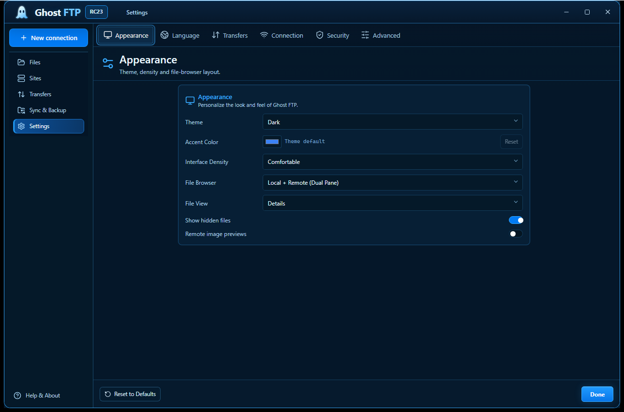This screenshot has height=412, width=624.
Task: Start a New connection
Action: [x=48, y=38]
